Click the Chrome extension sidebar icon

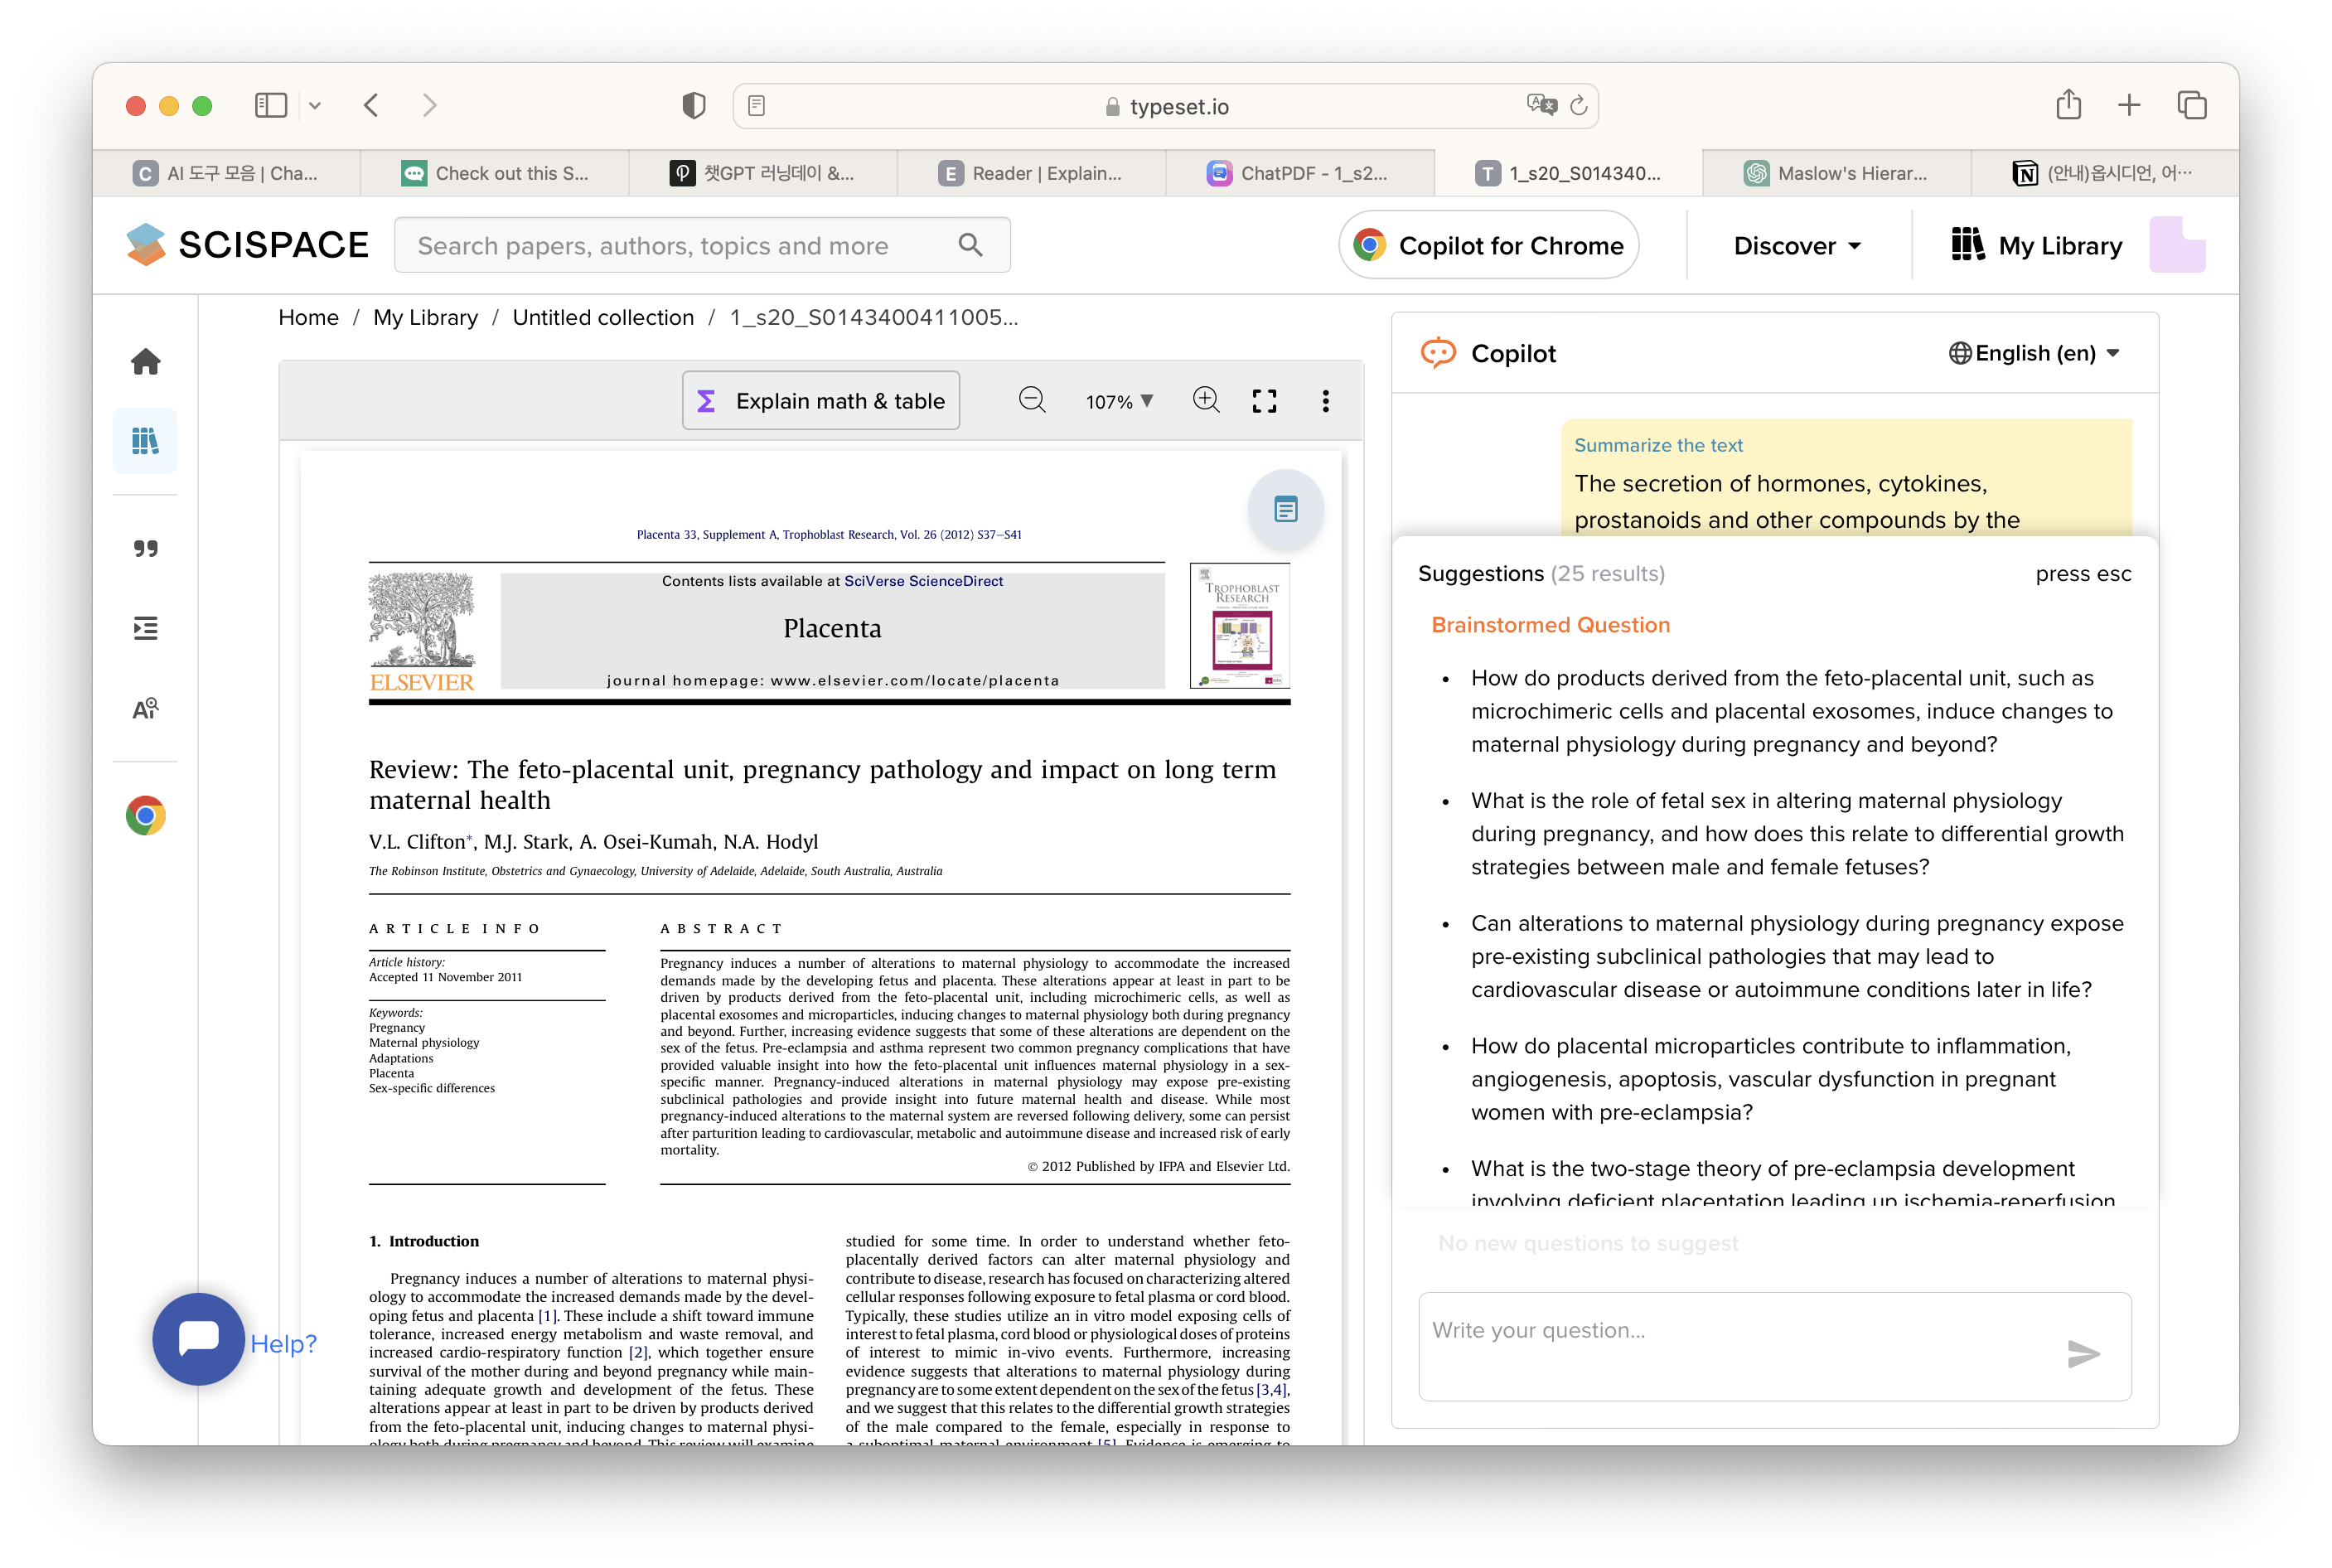click(146, 816)
